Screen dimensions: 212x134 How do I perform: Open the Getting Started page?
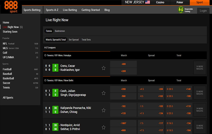91,10
